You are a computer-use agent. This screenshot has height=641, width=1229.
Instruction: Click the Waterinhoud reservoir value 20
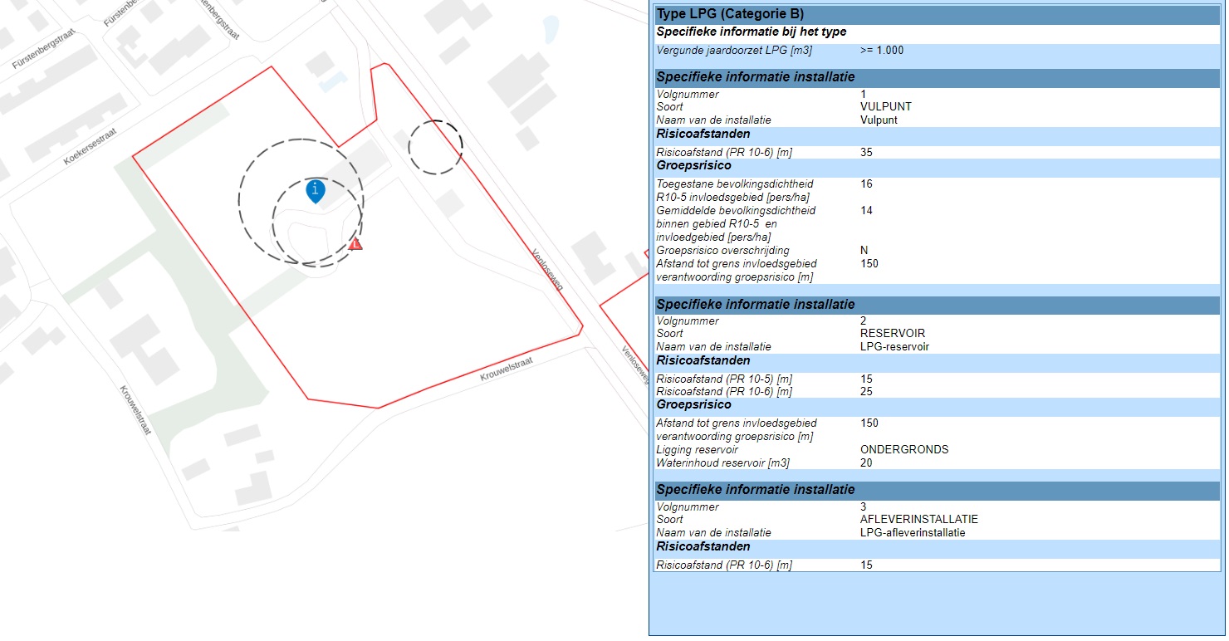point(866,463)
